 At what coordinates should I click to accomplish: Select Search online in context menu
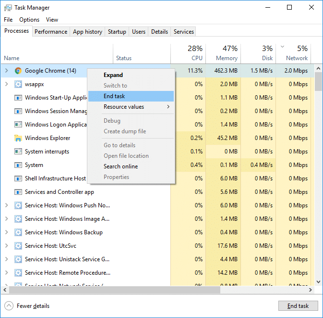tap(120, 166)
